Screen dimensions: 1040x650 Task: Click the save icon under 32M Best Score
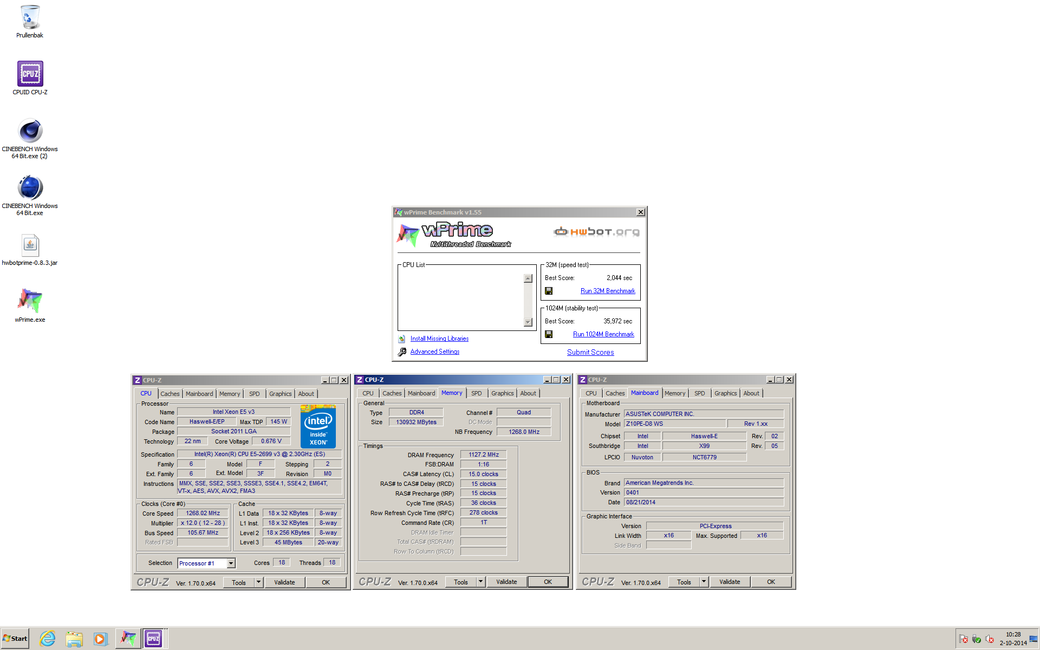[x=549, y=291]
